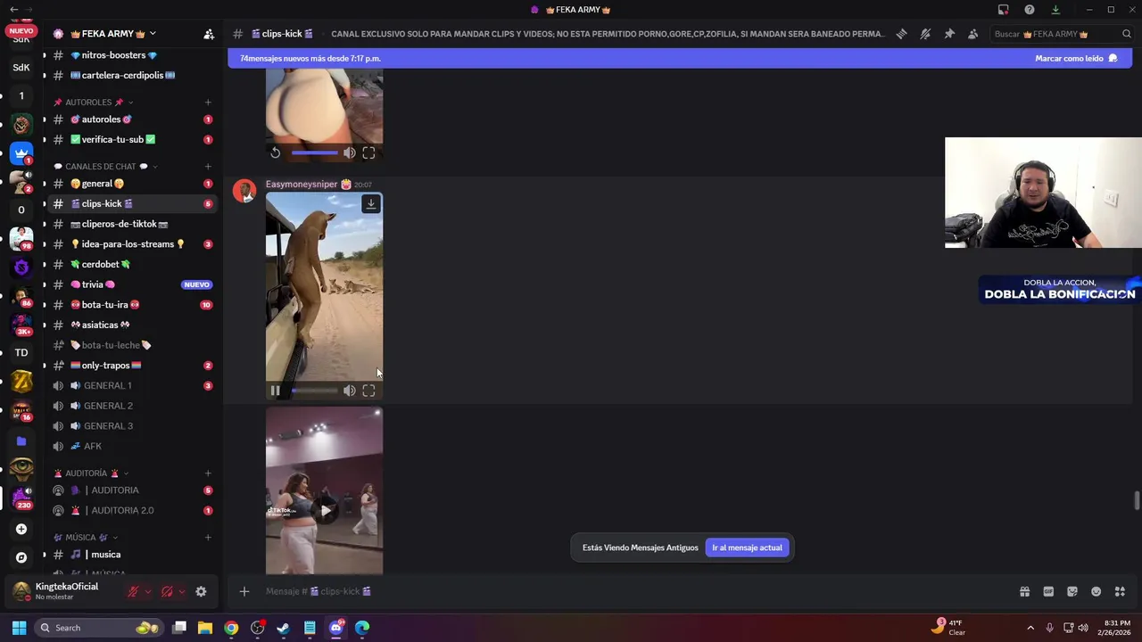
Task: Open Microsoft Edge from taskbar
Action: click(362, 628)
